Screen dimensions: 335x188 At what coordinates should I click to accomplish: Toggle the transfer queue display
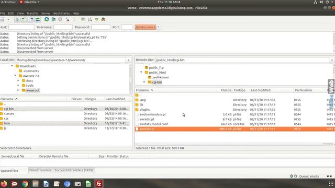click(x=38, y=19)
